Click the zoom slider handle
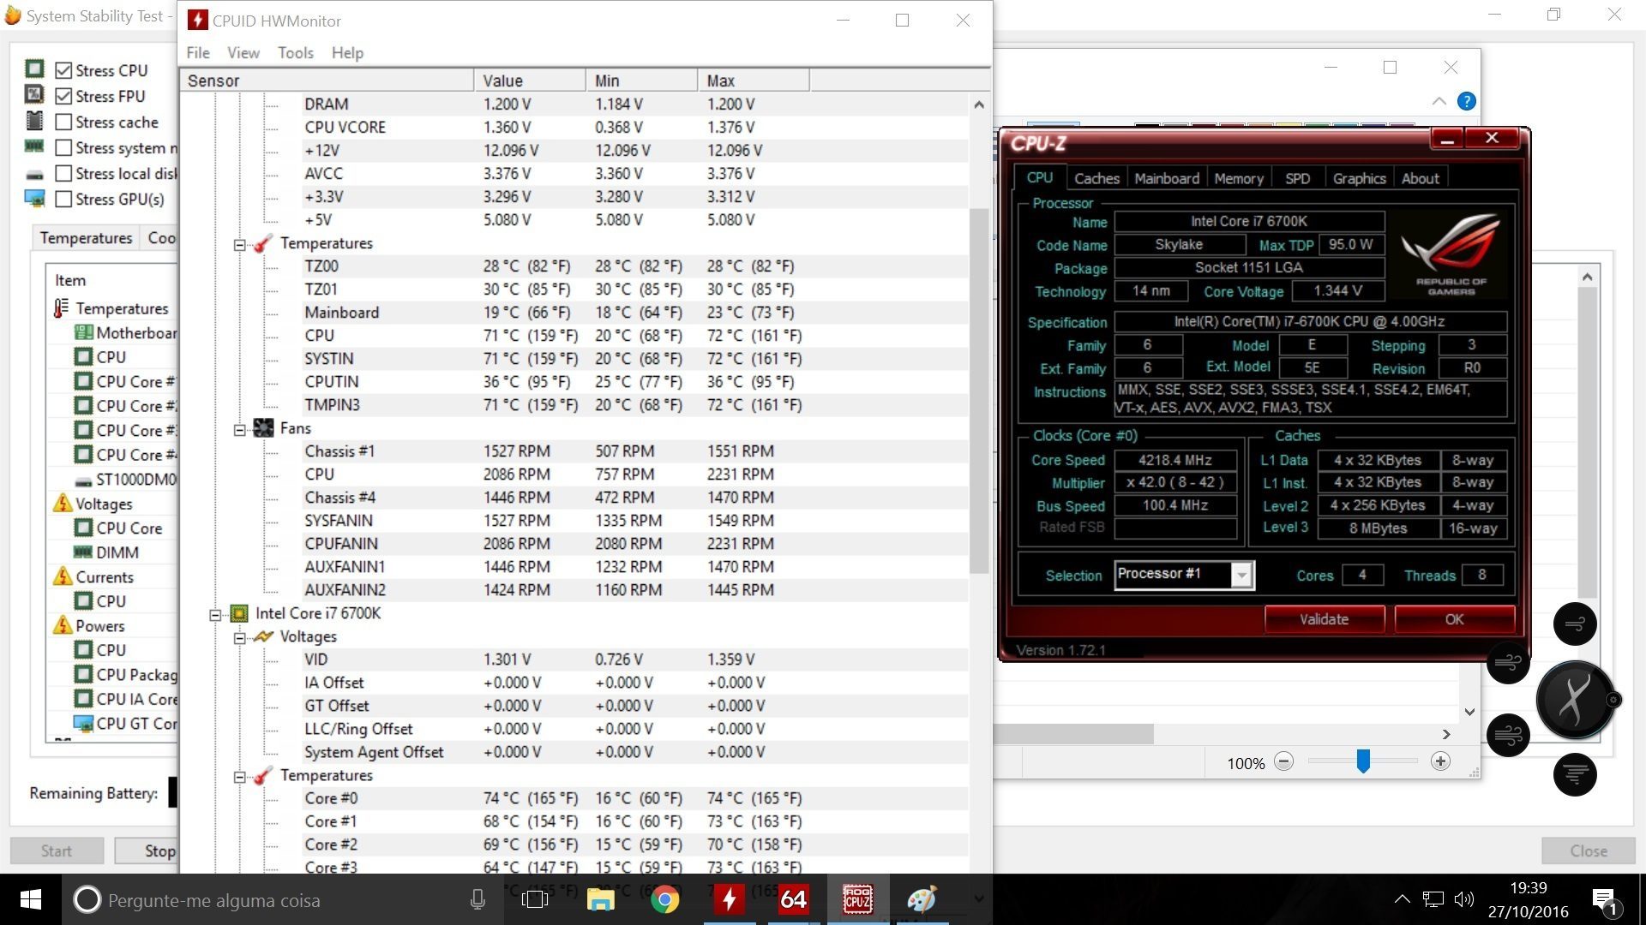 click(1363, 761)
